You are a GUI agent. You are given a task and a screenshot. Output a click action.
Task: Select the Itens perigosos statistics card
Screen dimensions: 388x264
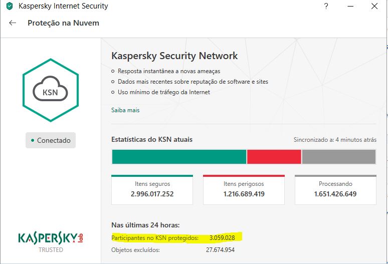point(244,189)
